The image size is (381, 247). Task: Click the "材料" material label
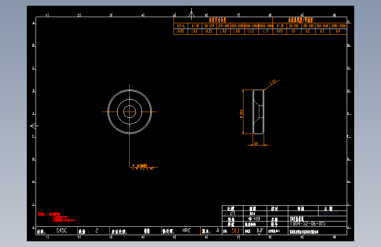tap(41, 232)
